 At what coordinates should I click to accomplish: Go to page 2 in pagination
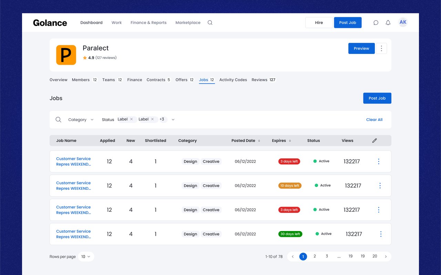click(x=315, y=256)
